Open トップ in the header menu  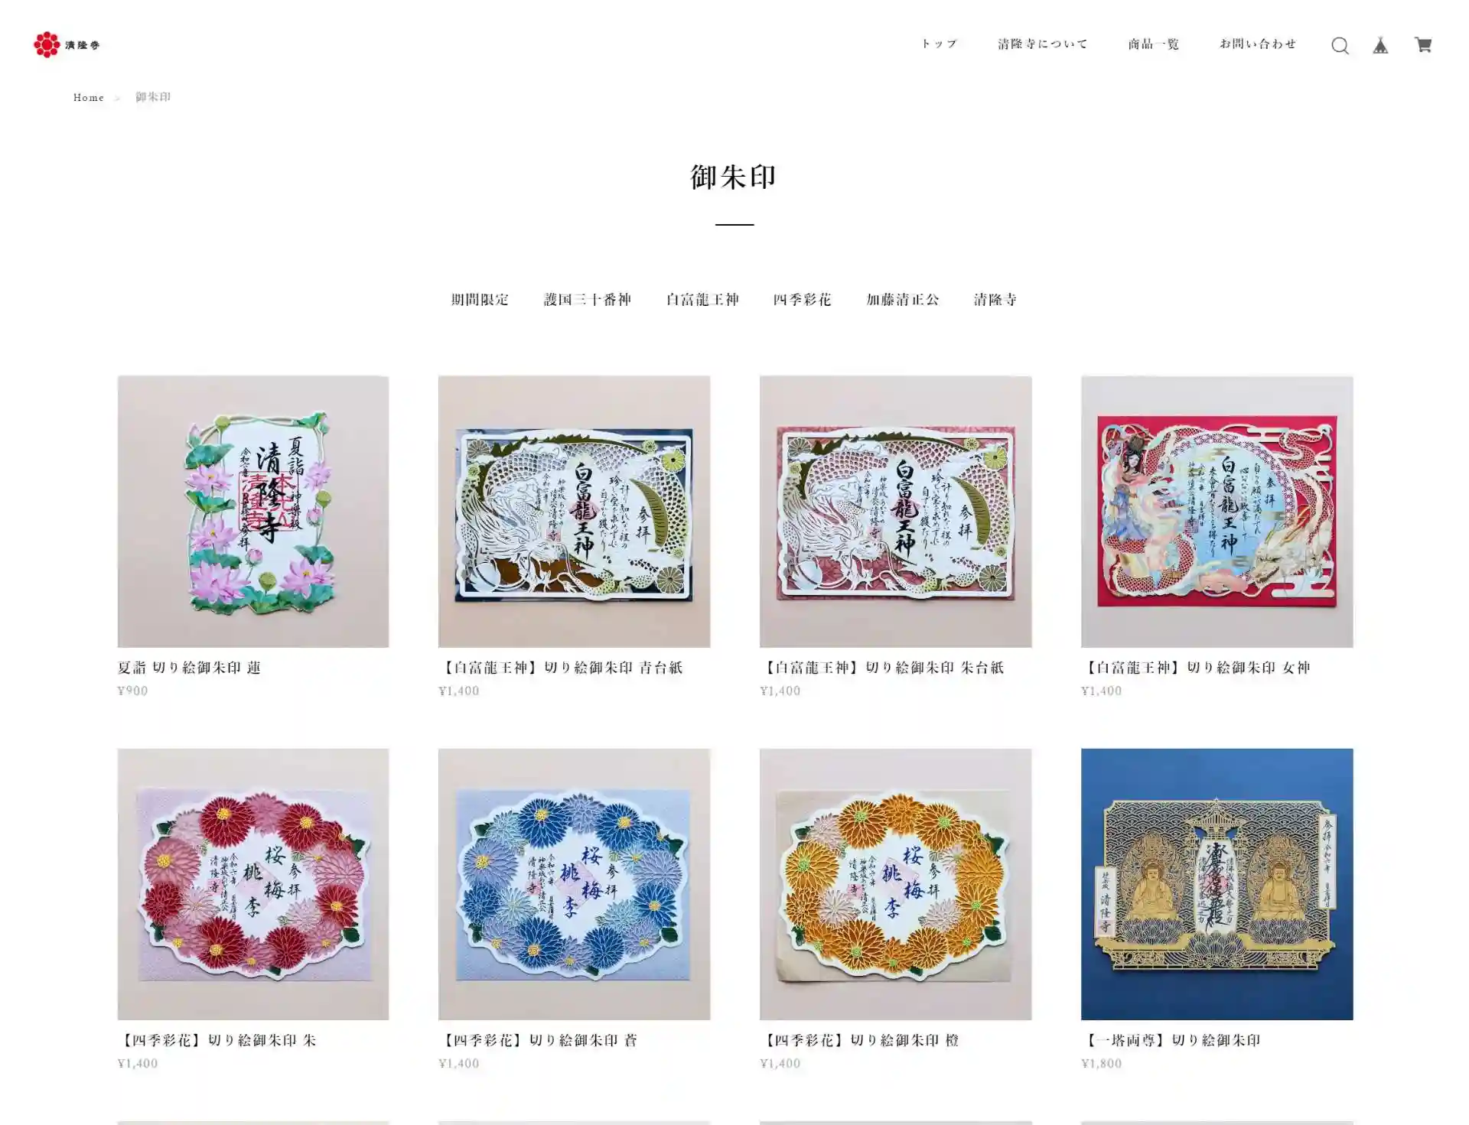(x=939, y=44)
